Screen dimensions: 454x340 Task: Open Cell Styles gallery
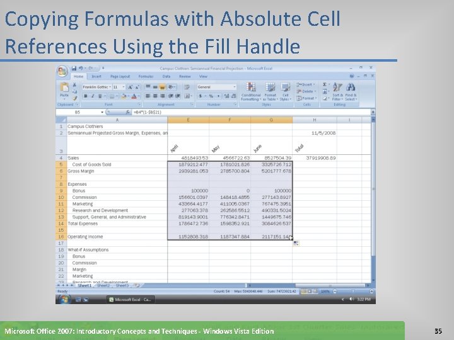point(286,92)
